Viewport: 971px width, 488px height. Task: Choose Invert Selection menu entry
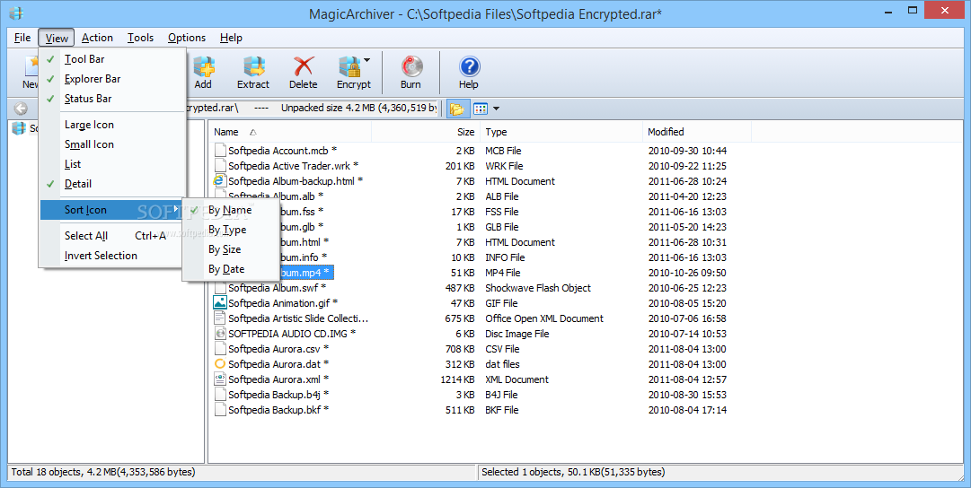tap(112, 256)
